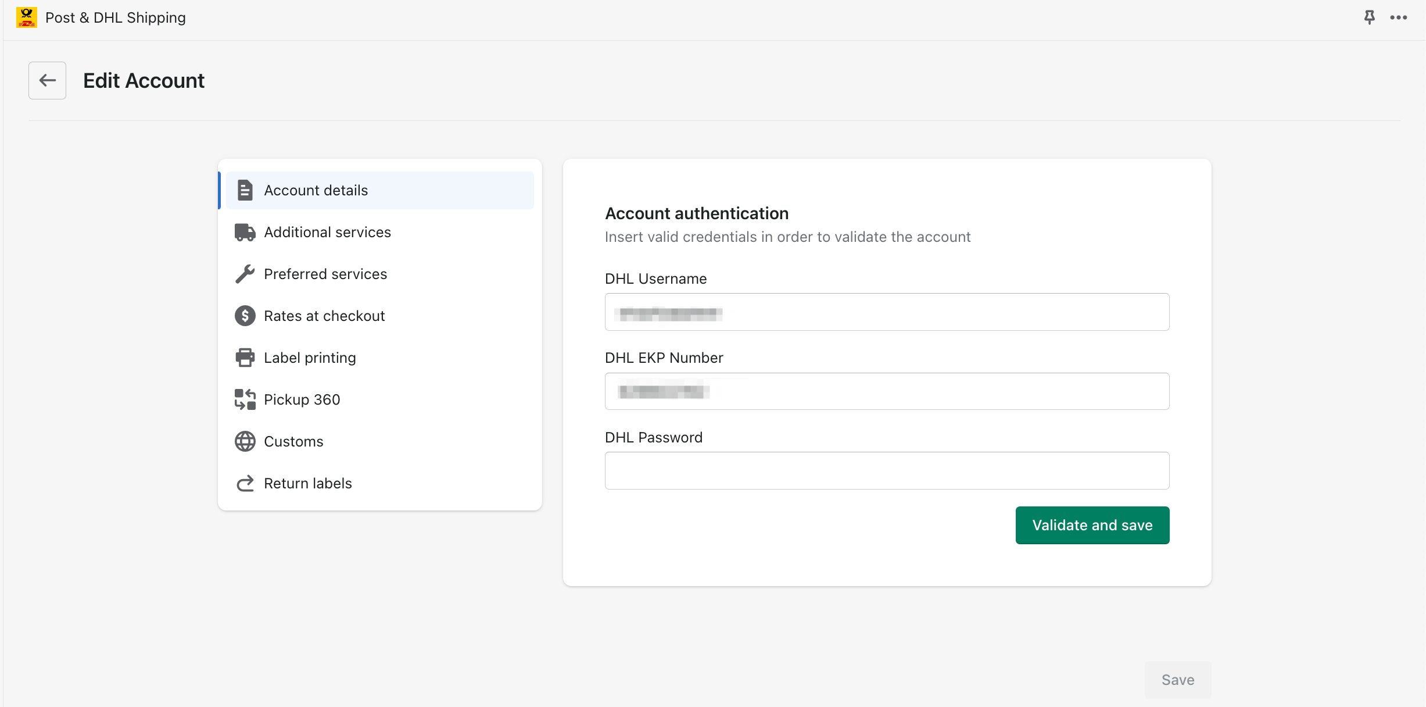Open Pickup 360 settings
1426x707 pixels.
coord(380,399)
